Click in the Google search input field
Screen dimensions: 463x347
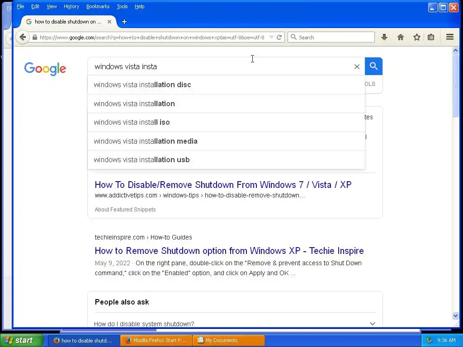click(x=222, y=67)
